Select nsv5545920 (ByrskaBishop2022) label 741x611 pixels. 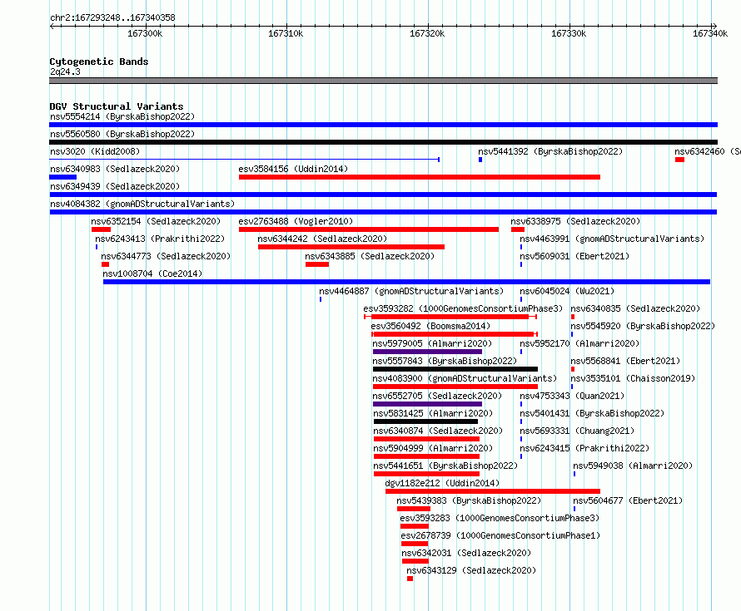coord(644,326)
